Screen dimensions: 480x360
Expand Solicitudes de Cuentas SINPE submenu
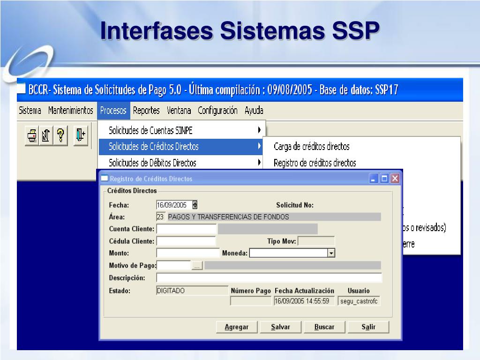(x=181, y=130)
